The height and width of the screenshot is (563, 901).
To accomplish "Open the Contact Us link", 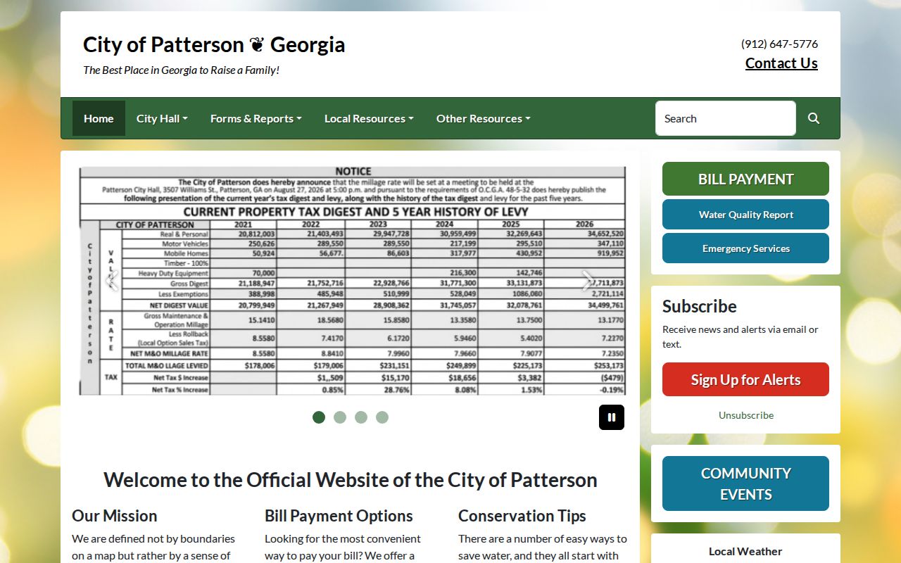I will (x=781, y=63).
